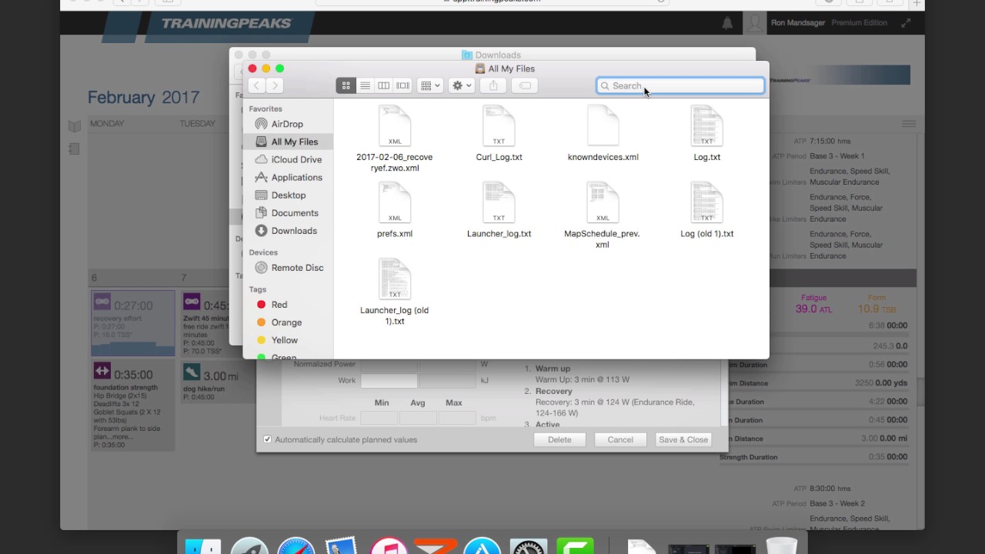The width and height of the screenshot is (985, 554).
Task: Open the 0:27:00 recovery effort bike workout
Action: tap(134, 323)
